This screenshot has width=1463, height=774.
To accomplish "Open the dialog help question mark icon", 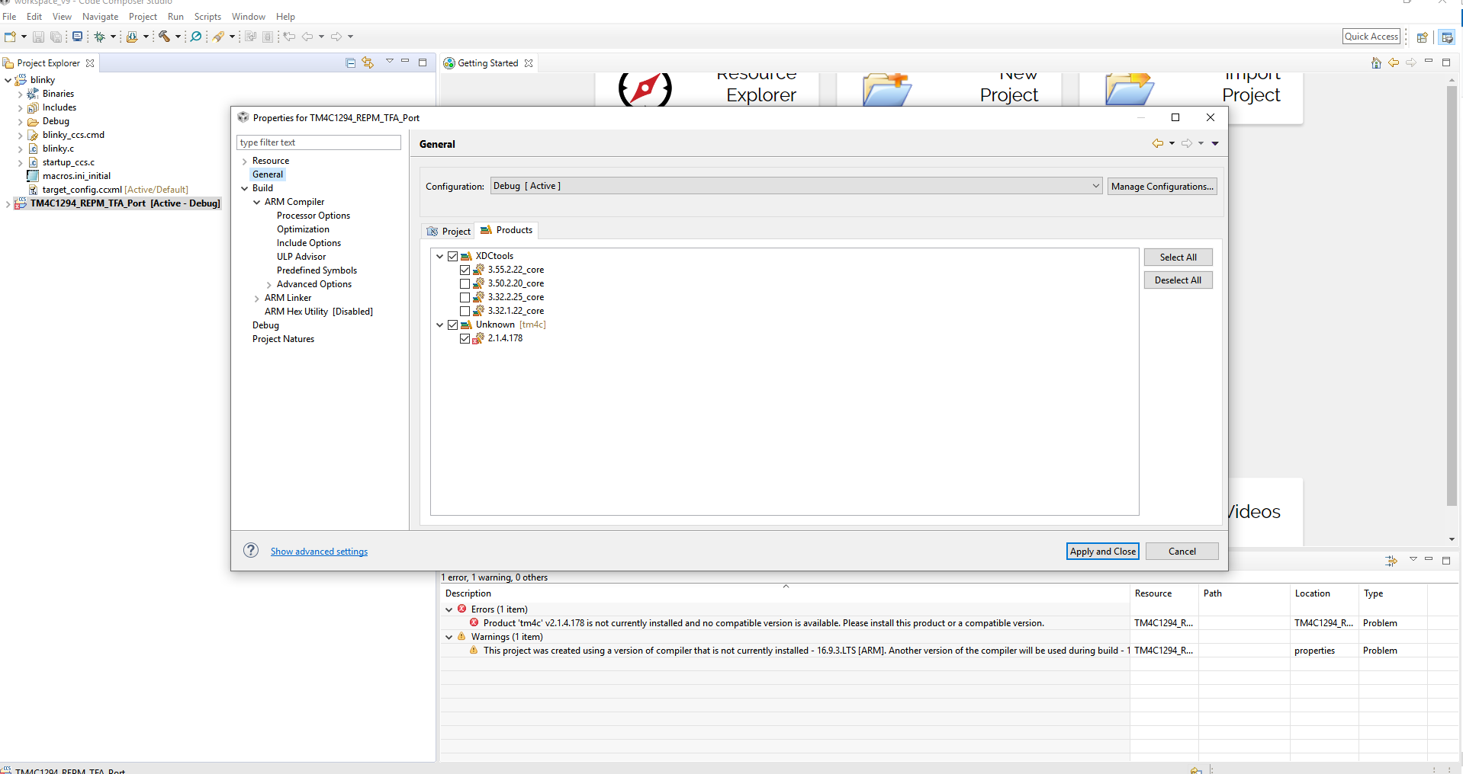I will [x=251, y=550].
